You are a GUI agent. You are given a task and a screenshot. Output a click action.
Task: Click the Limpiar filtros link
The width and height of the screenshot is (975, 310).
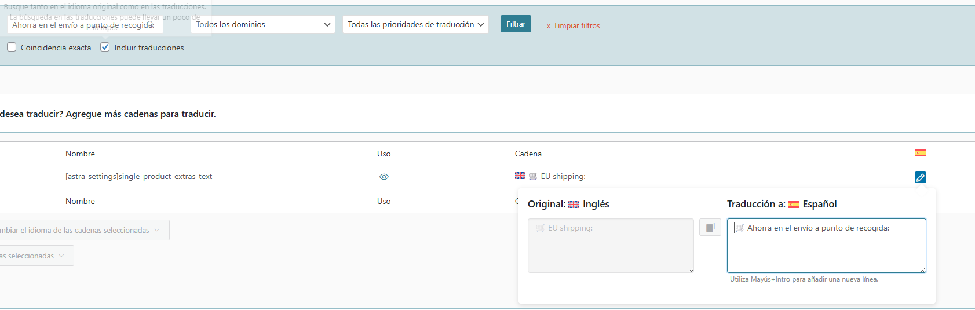point(574,26)
